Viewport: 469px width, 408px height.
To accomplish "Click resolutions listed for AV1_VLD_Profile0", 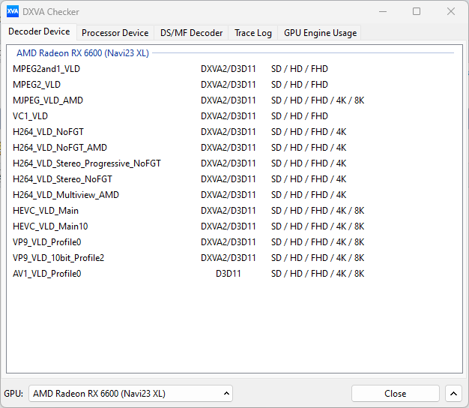I will (318, 274).
